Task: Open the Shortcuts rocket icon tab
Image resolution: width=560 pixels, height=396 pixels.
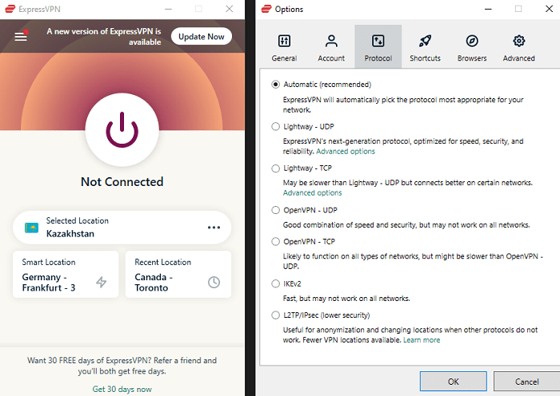Action: click(425, 42)
